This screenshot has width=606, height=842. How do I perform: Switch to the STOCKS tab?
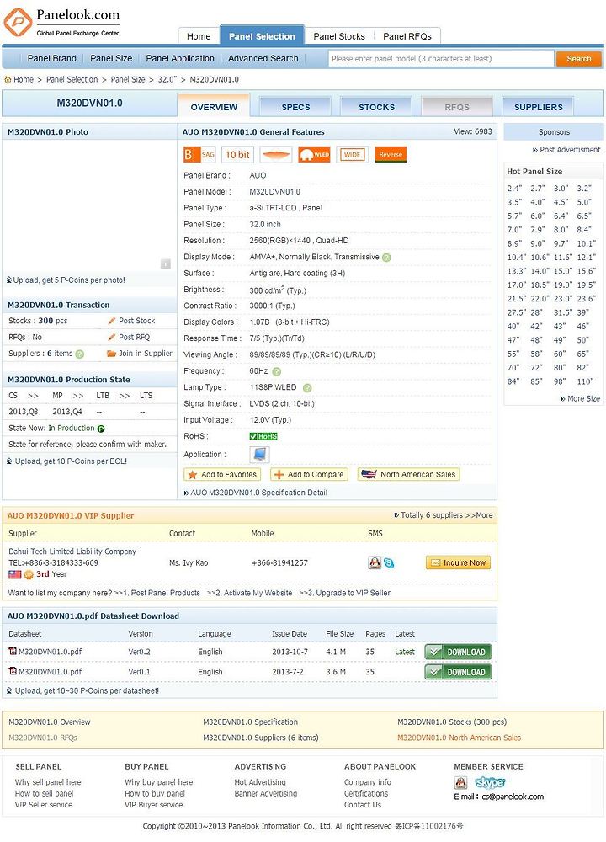[376, 107]
